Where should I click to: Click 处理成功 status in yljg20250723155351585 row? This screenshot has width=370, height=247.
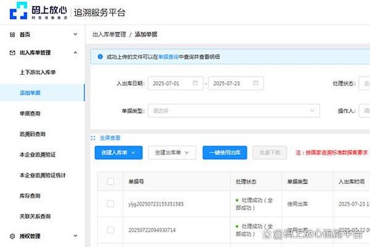pos(254,204)
